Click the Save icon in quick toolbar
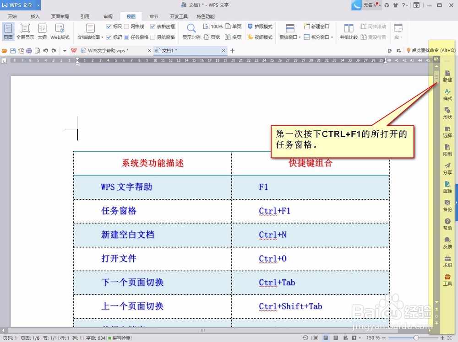This screenshot has width=458, height=342. pos(13,51)
